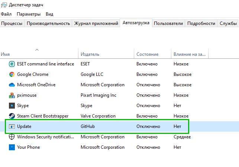Sort by the Издатель column header
Screen dimensions: 239x167
[106, 54]
